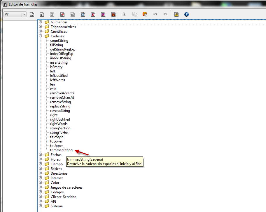
Task: Select the rightJustified function
Action: [x=60, y=119]
